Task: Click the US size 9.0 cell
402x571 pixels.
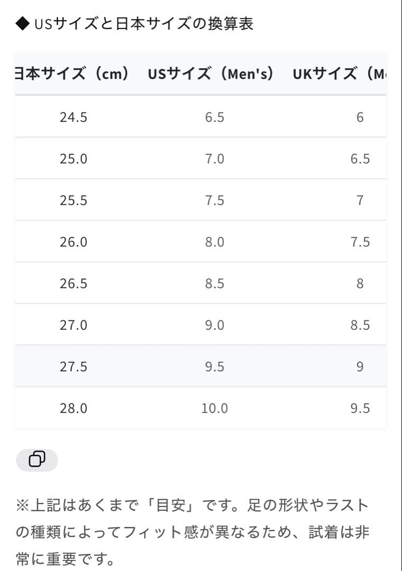Action: click(x=215, y=325)
